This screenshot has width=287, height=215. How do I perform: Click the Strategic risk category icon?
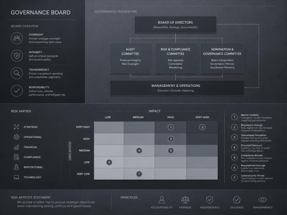[16, 127]
